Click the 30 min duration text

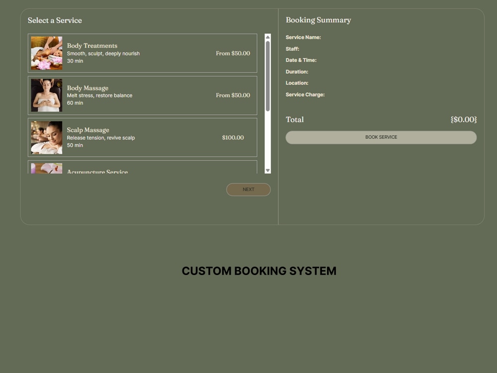75,61
